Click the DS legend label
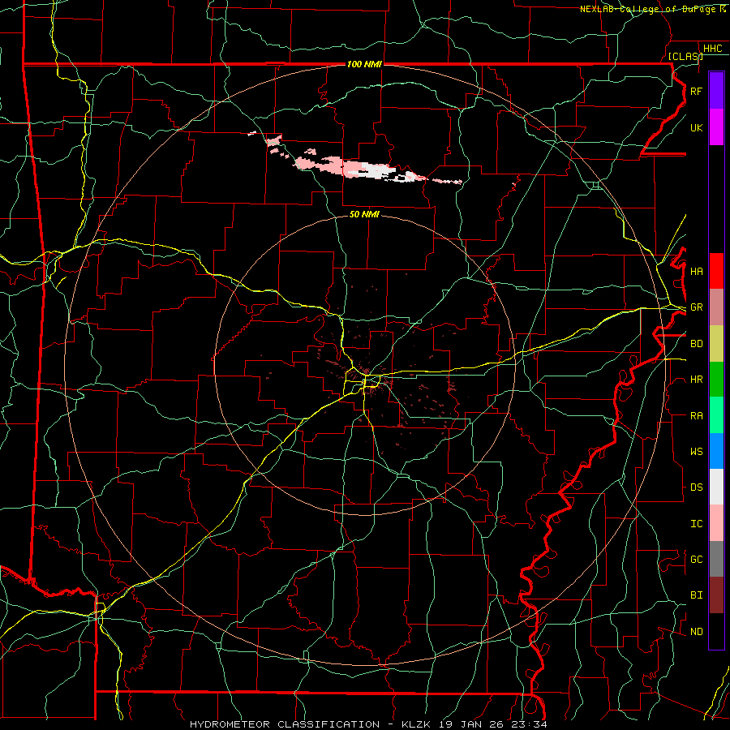 tap(696, 487)
